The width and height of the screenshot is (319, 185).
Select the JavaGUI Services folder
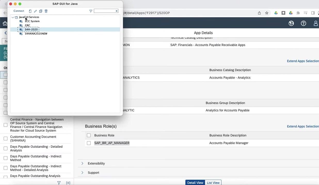click(x=29, y=17)
